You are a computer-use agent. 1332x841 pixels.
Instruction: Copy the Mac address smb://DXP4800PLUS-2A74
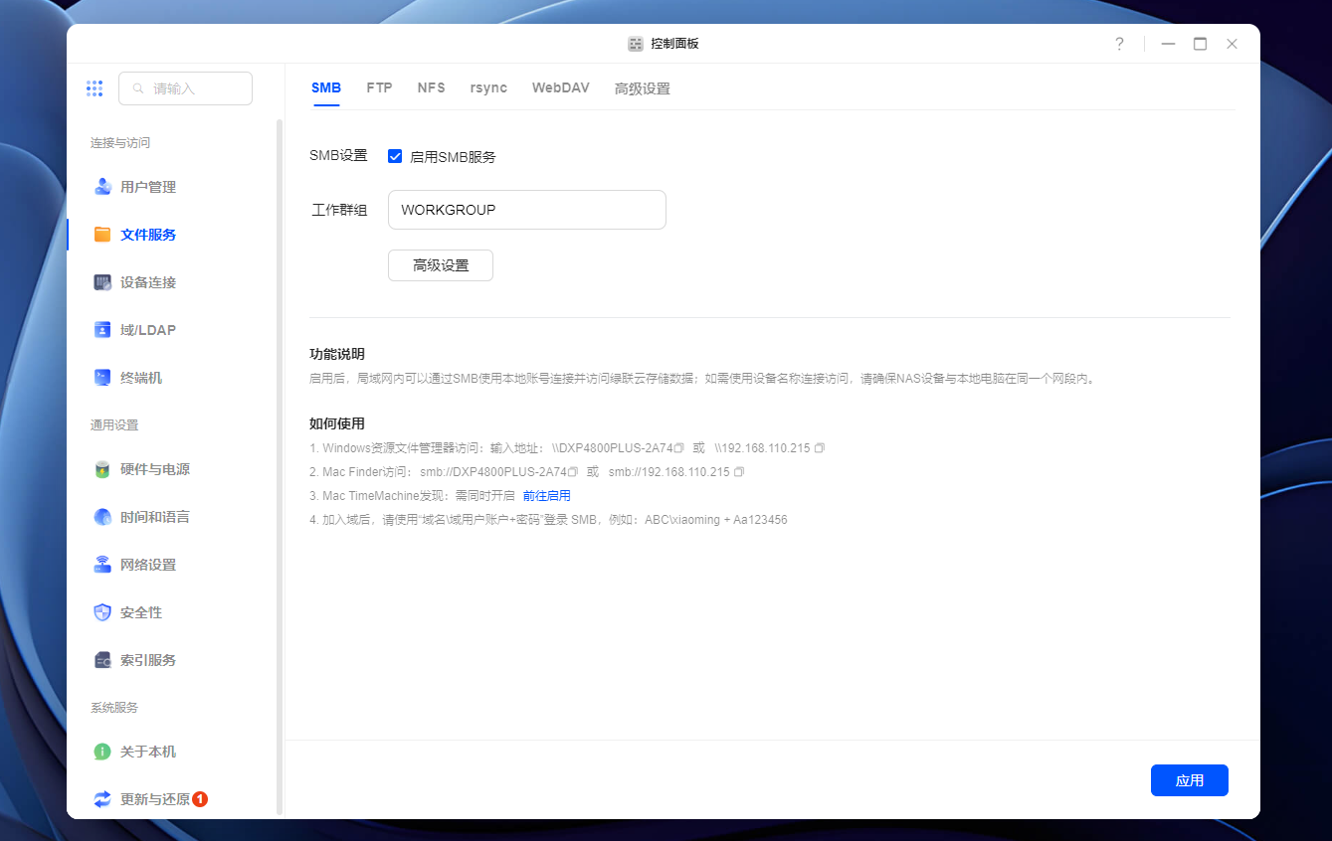(x=573, y=472)
